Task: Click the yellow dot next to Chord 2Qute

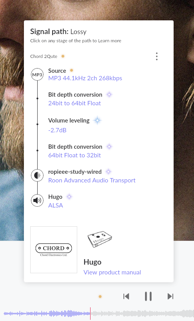Action: [x=63, y=56]
